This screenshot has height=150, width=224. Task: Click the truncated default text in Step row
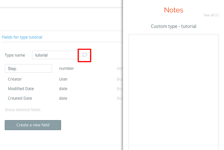click(120, 69)
